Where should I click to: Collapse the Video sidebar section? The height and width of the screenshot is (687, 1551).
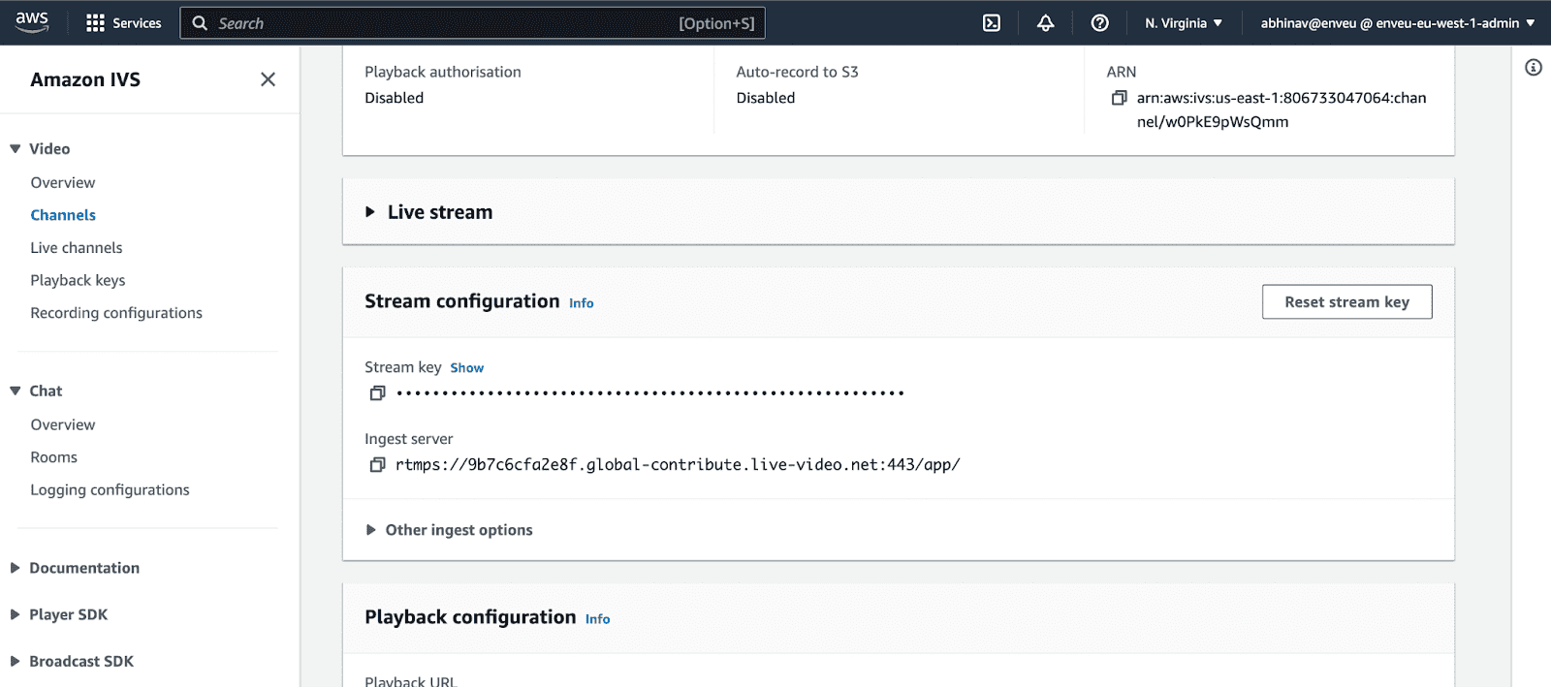pyautogui.click(x=16, y=149)
